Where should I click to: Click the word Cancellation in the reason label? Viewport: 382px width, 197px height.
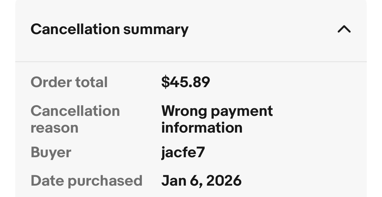[x=75, y=111]
